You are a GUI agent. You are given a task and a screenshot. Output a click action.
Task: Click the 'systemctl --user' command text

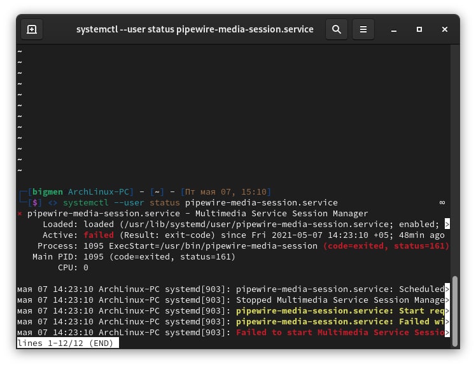point(103,203)
